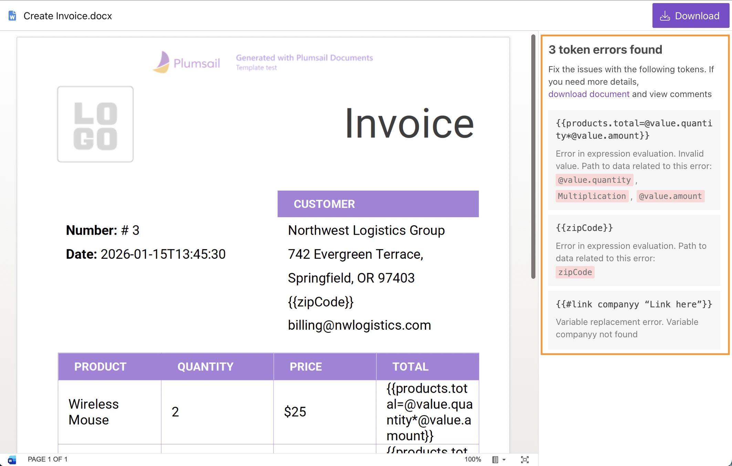Click the Date value 2026-01-15T13:45:30
Screen dimensions: 732x466
click(x=163, y=254)
